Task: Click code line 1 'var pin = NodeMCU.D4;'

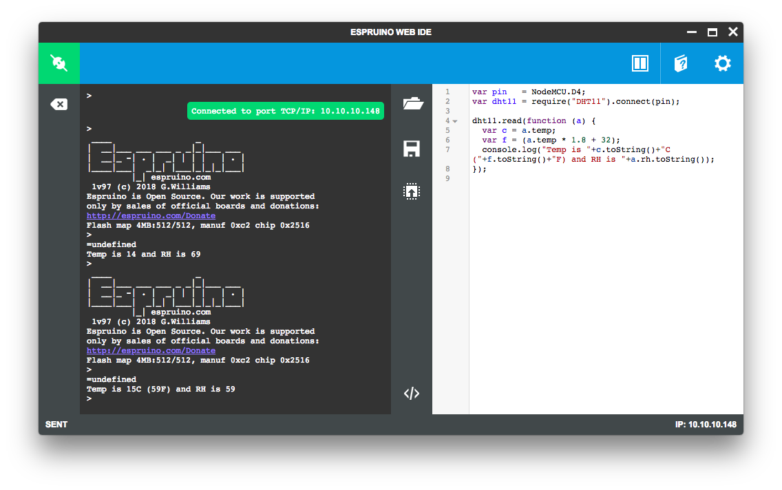Action: (529, 92)
